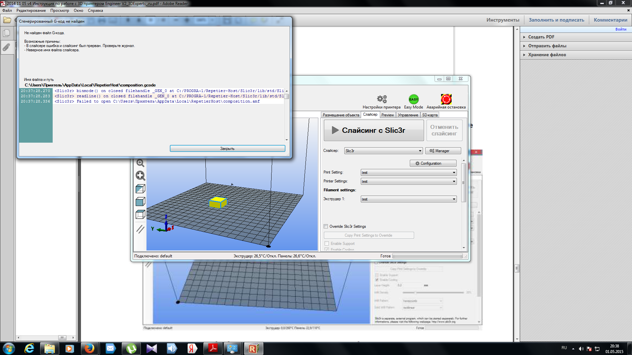The image size is (632, 355).
Task: Click the Войти sign-in link
Action: (x=621, y=29)
